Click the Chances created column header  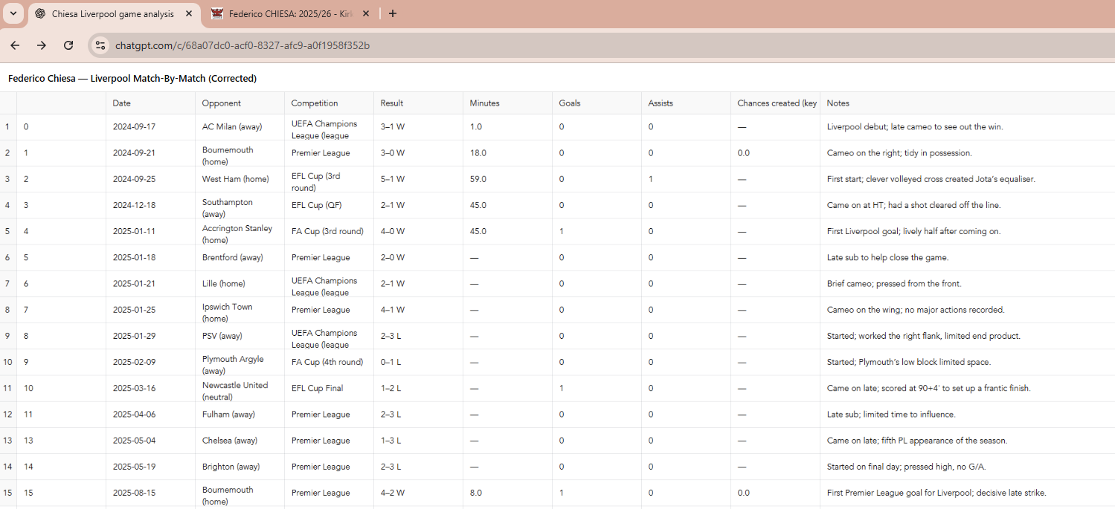pos(775,103)
